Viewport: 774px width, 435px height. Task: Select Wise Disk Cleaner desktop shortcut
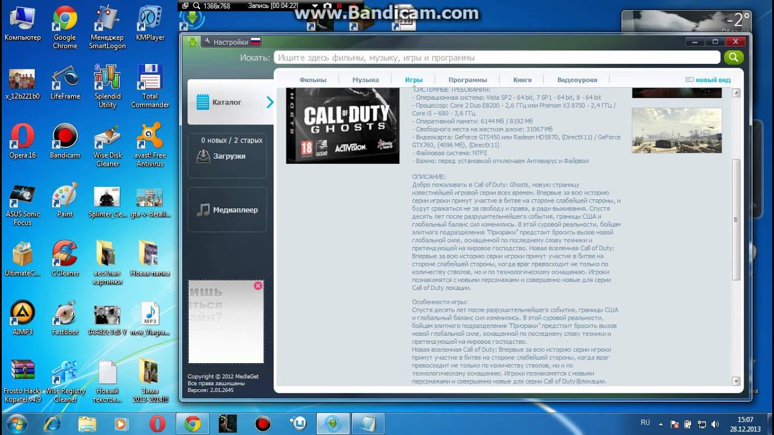(107, 146)
